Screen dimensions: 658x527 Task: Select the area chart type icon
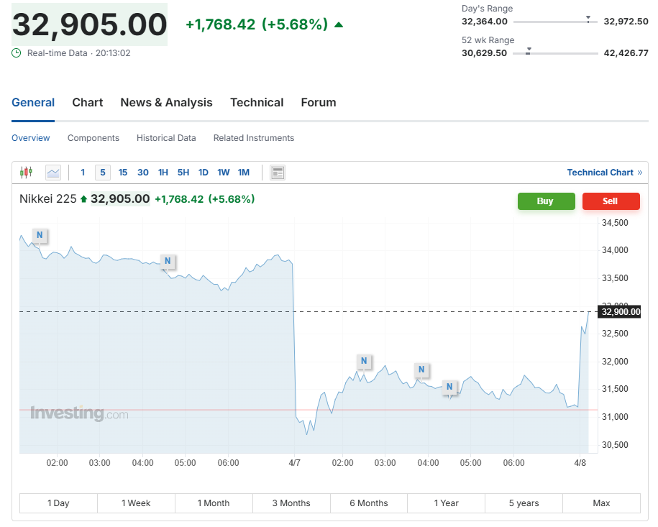point(53,173)
